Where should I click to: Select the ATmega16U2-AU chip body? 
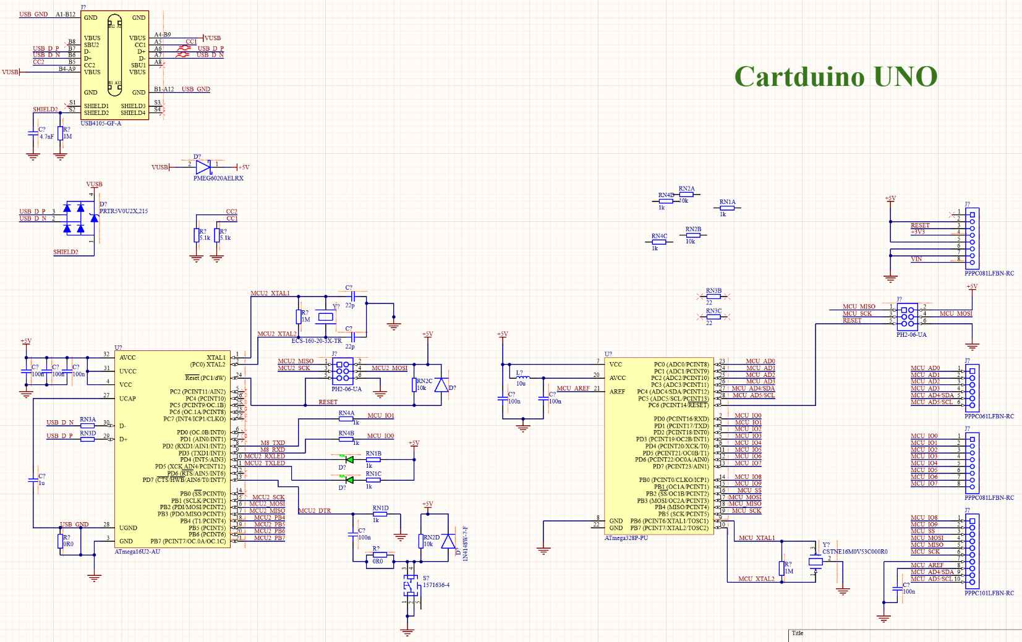point(172,449)
